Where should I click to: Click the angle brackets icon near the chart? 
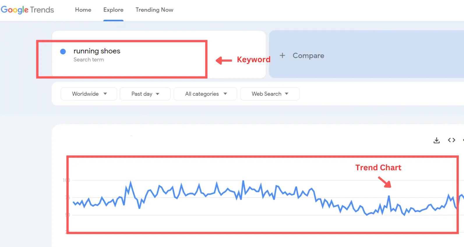click(x=451, y=140)
